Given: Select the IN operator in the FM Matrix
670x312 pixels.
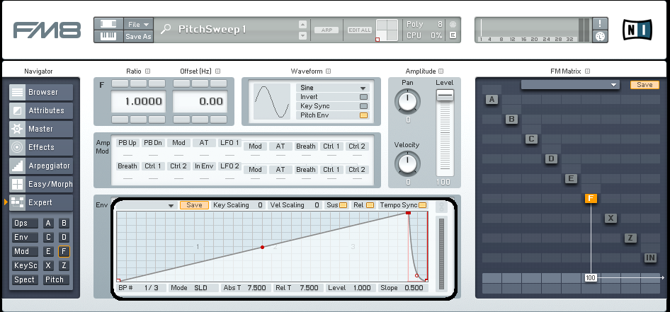Looking at the screenshot, I should point(650,258).
